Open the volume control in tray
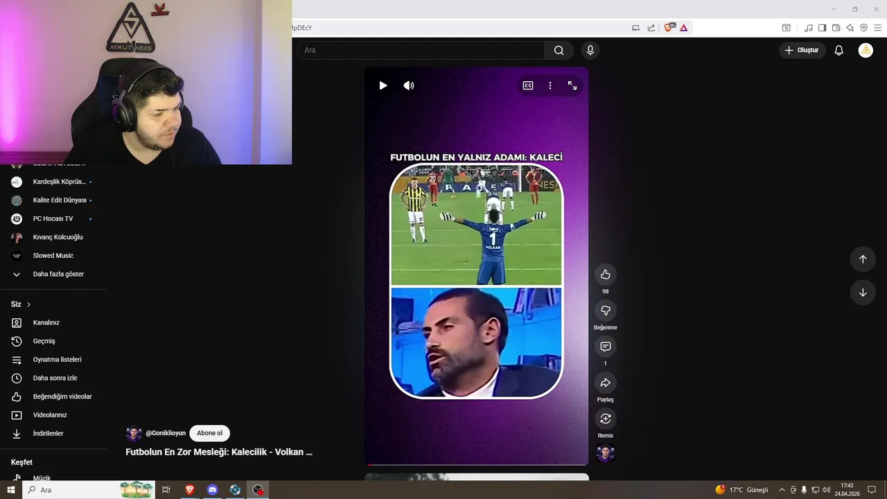Screen dimensions: 887x499 tap(826, 490)
